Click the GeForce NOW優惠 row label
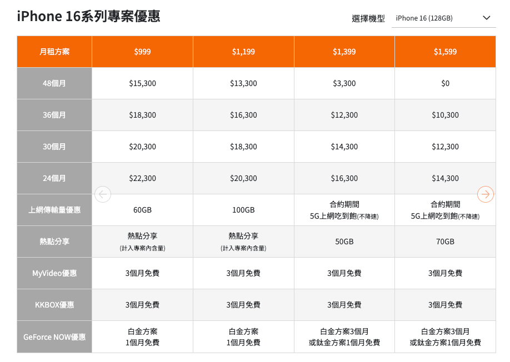510x362 pixels. click(54, 337)
